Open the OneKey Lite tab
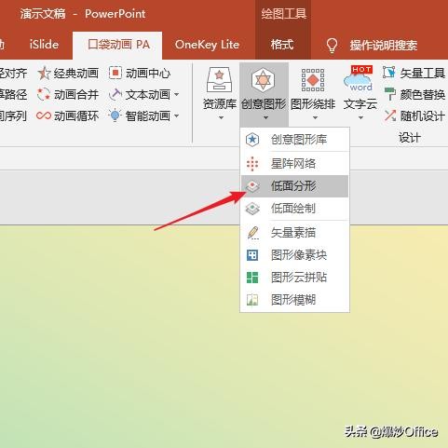This screenshot has width=448, height=448. pyautogui.click(x=207, y=45)
